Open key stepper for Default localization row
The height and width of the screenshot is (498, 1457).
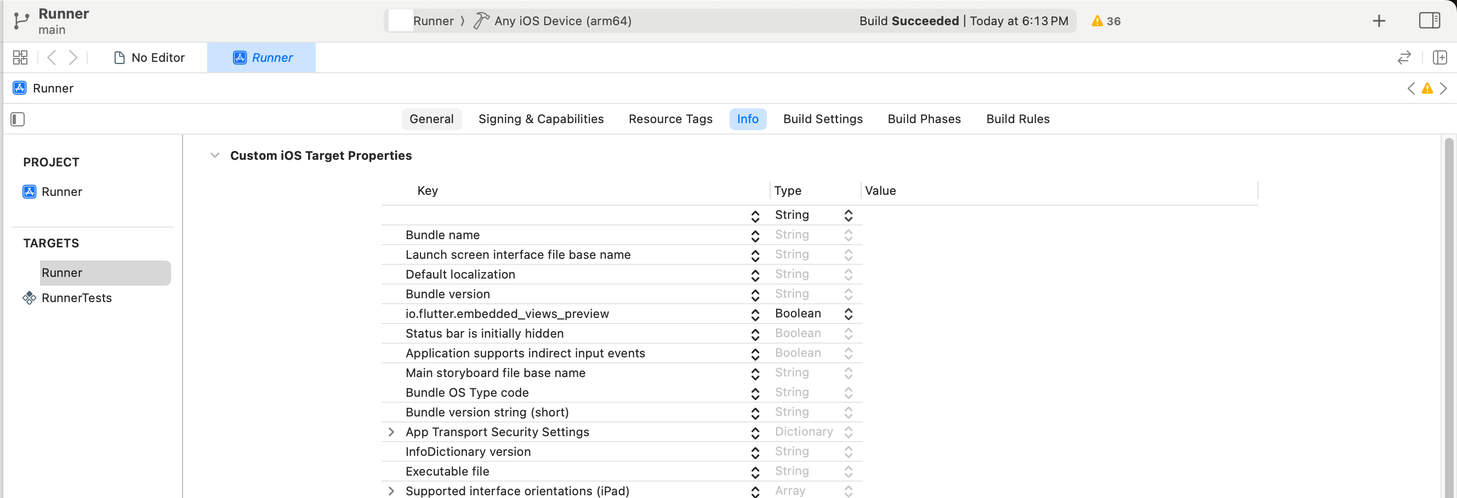pos(755,275)
